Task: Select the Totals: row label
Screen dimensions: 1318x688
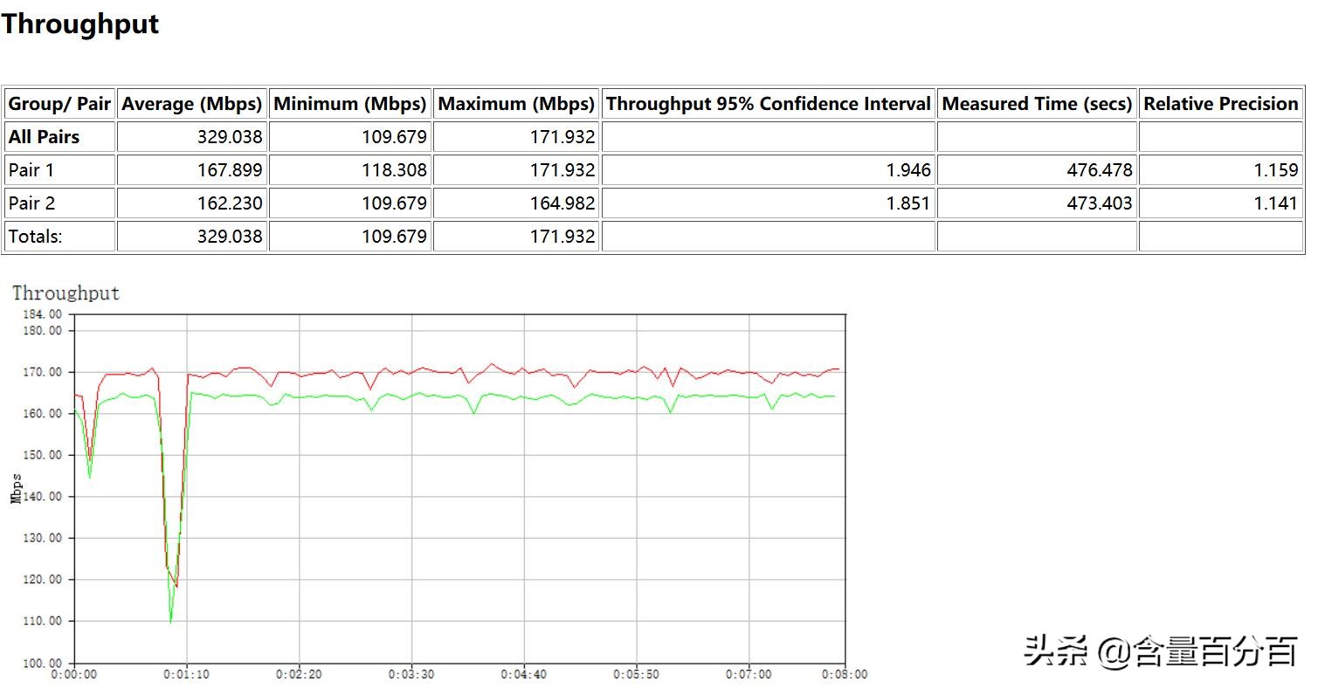Action: point(35,237)
